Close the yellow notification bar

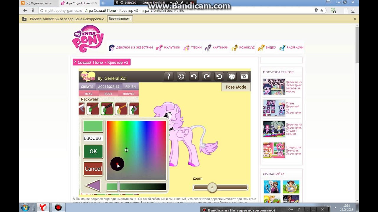tap(355, 19)
